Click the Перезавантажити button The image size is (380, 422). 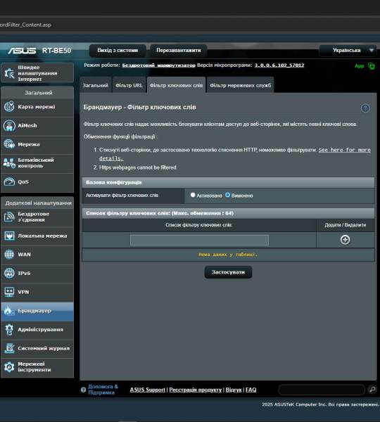click(179, 51)
